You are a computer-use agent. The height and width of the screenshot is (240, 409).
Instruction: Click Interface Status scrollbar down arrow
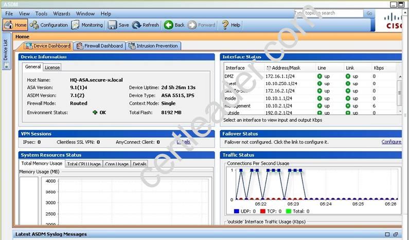pyautogui.click(x=400, y=112)
